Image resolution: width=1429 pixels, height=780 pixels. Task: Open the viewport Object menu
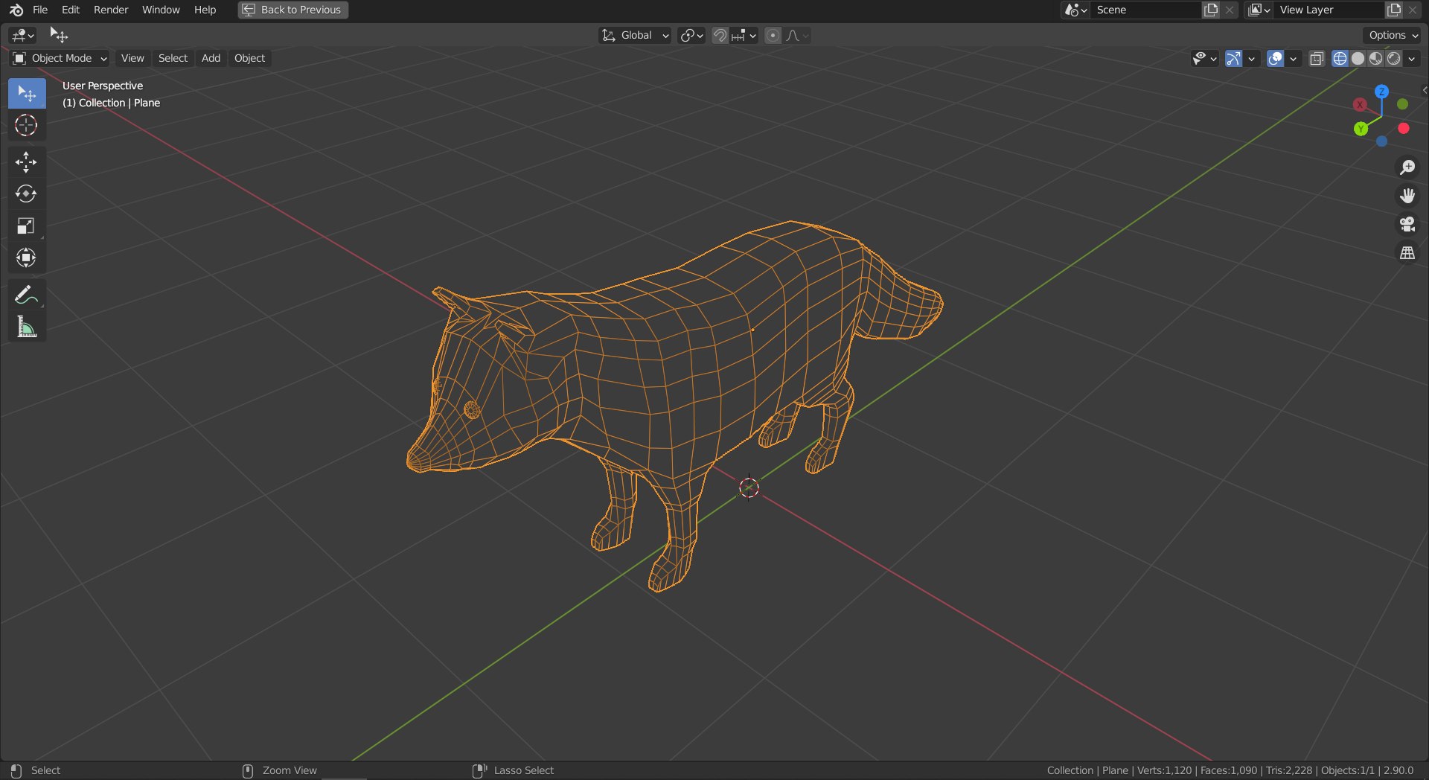coord(249,58)
